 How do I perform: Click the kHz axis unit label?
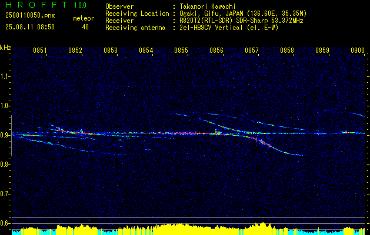click(x=5, y=48)
